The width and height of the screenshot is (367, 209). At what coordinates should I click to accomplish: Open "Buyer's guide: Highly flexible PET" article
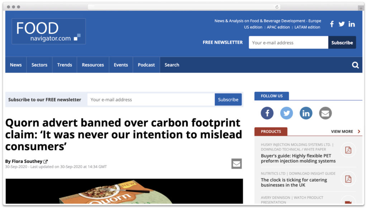pos(298,158)
